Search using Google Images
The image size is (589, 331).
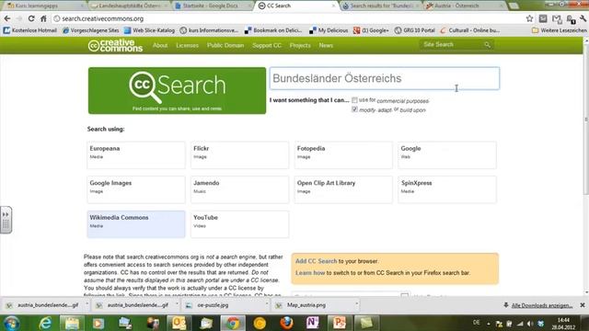[136, 189]
